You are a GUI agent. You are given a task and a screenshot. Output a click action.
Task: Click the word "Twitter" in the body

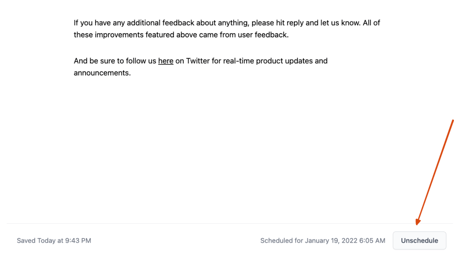(198, 61)
